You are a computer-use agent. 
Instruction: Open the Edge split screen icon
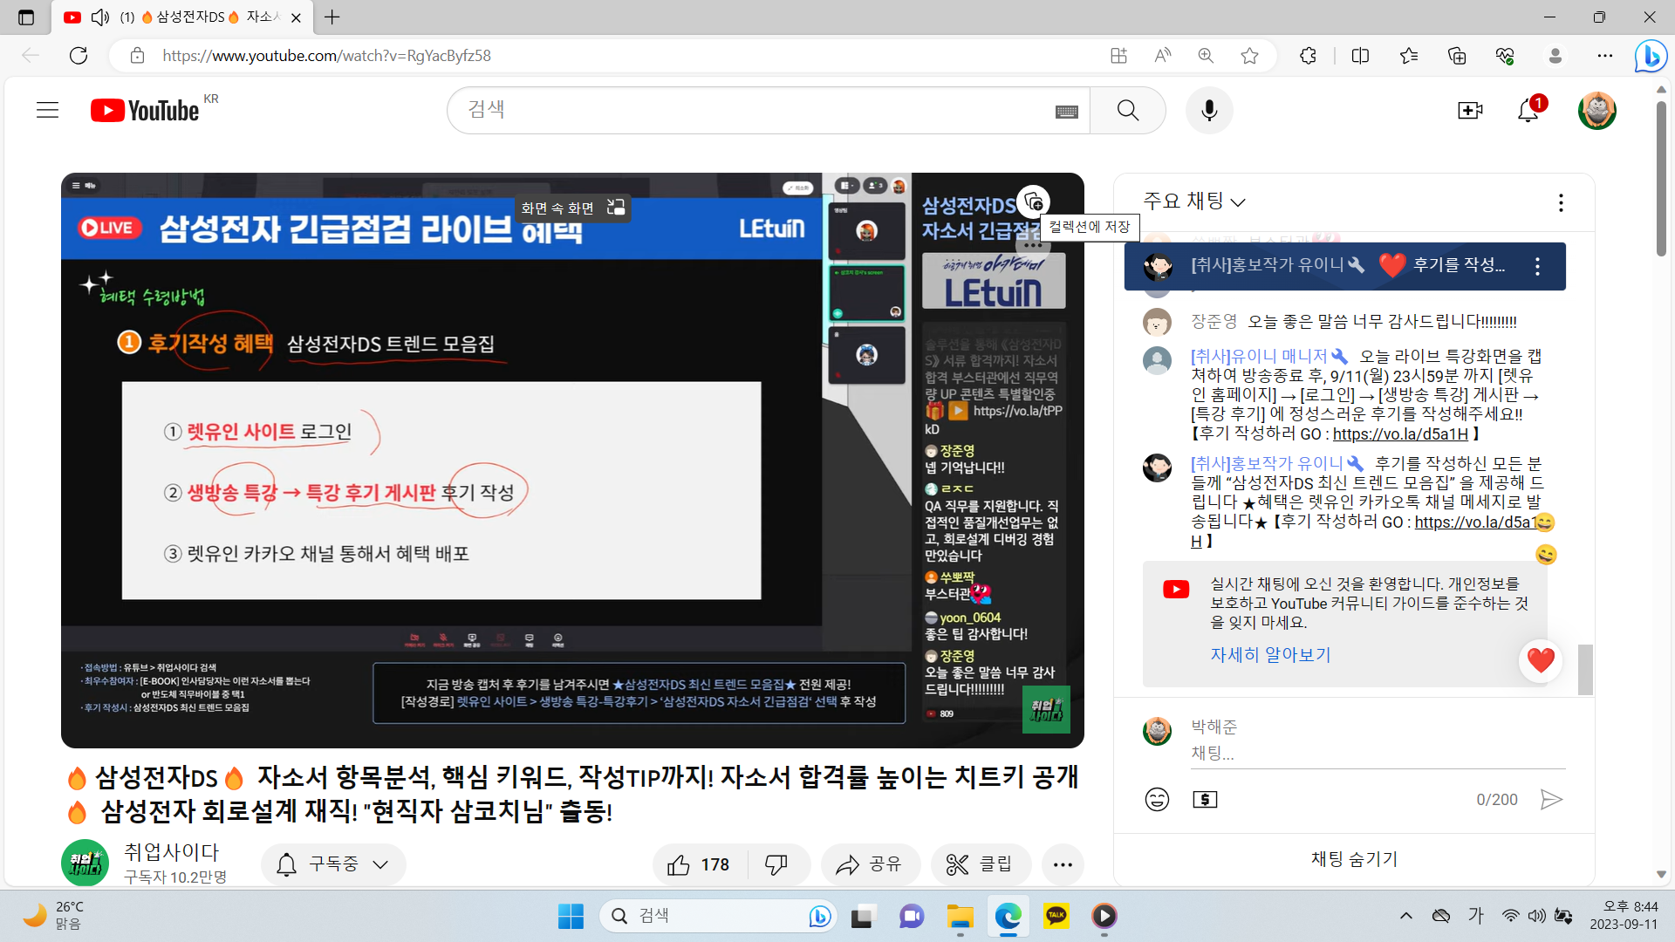click(x=1360, y=56)
